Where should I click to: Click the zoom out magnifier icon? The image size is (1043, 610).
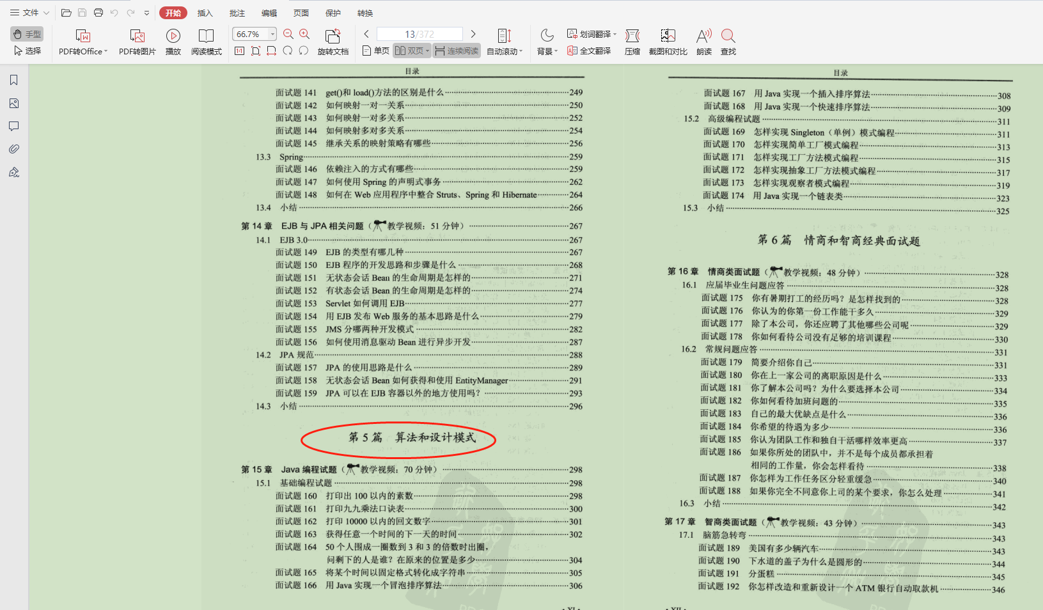pos(288,34)
